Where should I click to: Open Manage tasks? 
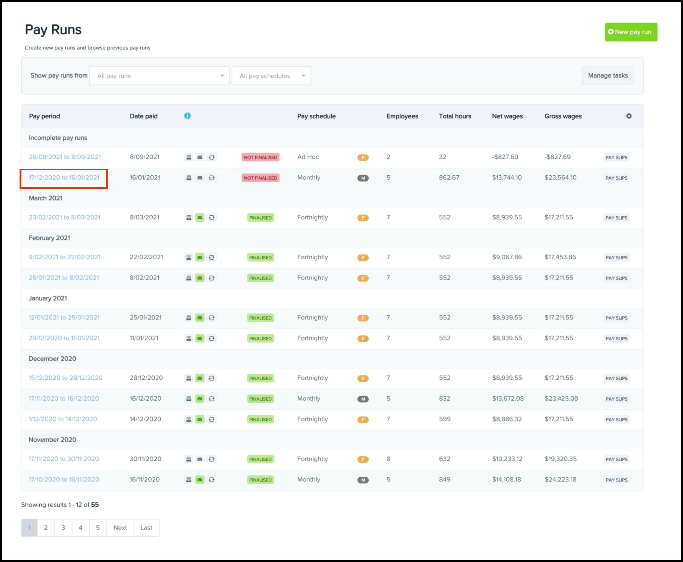pos(607,76)
